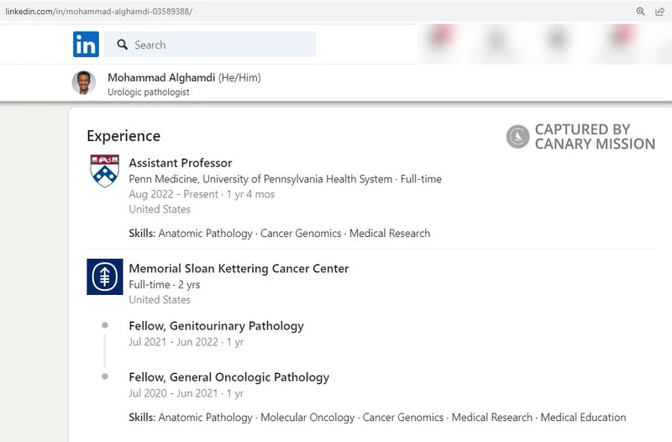Click the Assistant Professor skills line
672x442 pixels.
pos(280,234)
